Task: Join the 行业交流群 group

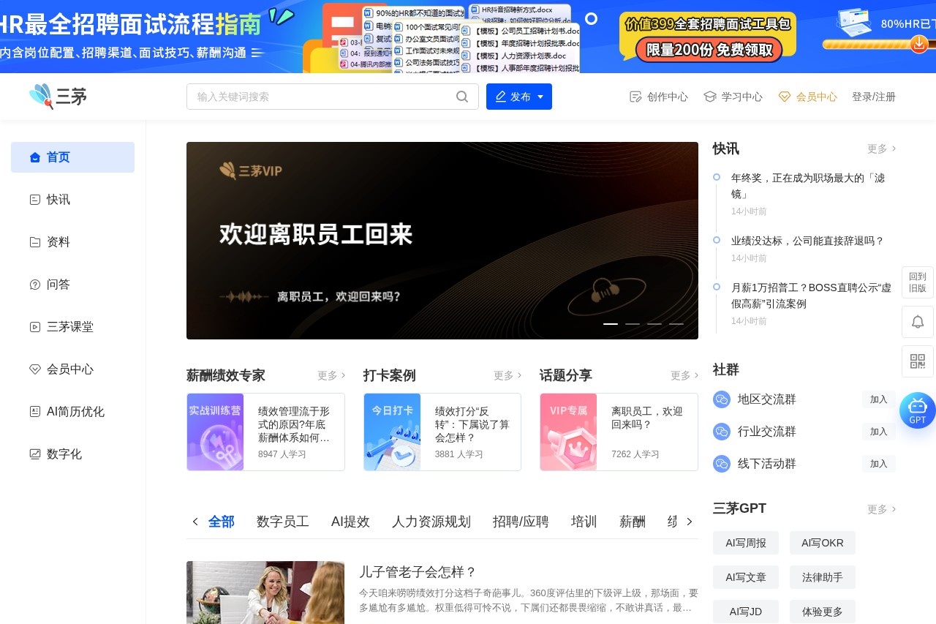Action: tap(879, 432)
